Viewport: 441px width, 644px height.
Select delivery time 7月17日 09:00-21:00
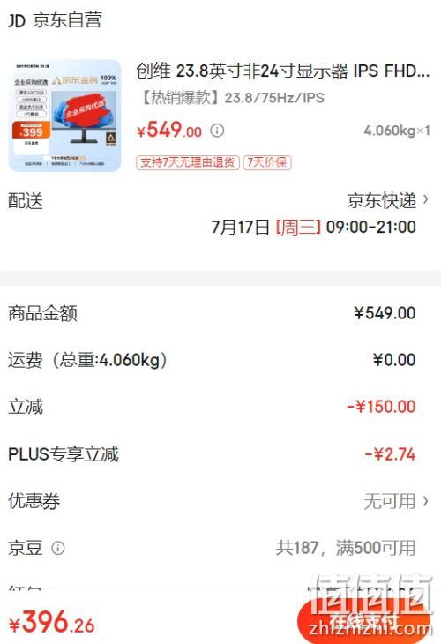pyautogui.click(x=314, y=227)
